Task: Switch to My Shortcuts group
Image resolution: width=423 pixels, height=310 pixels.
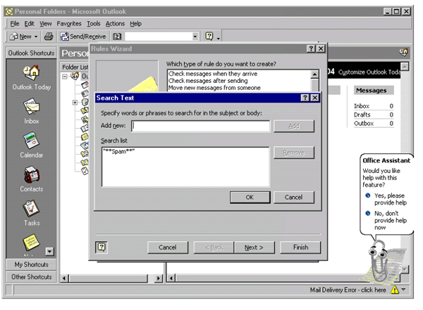Action: tap(31, 264)
